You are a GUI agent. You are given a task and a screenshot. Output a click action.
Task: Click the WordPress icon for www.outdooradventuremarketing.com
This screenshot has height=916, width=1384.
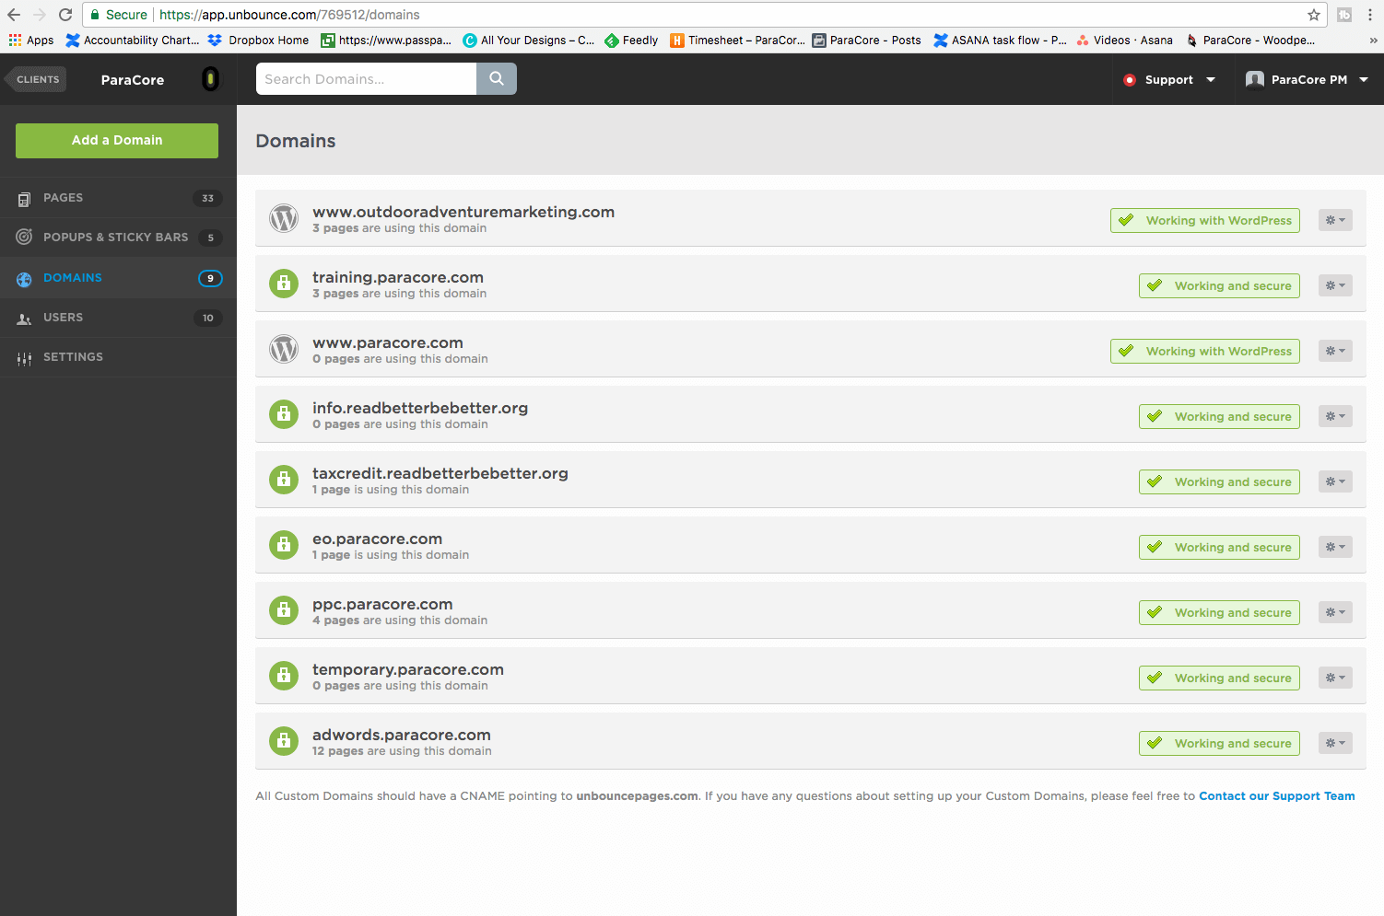[284, 218]
